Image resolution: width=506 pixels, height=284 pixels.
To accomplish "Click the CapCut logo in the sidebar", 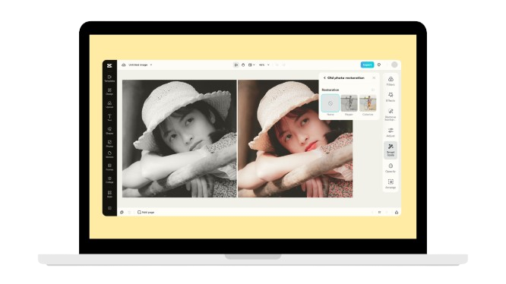I will pyautogui.click(x=109, y=65).
